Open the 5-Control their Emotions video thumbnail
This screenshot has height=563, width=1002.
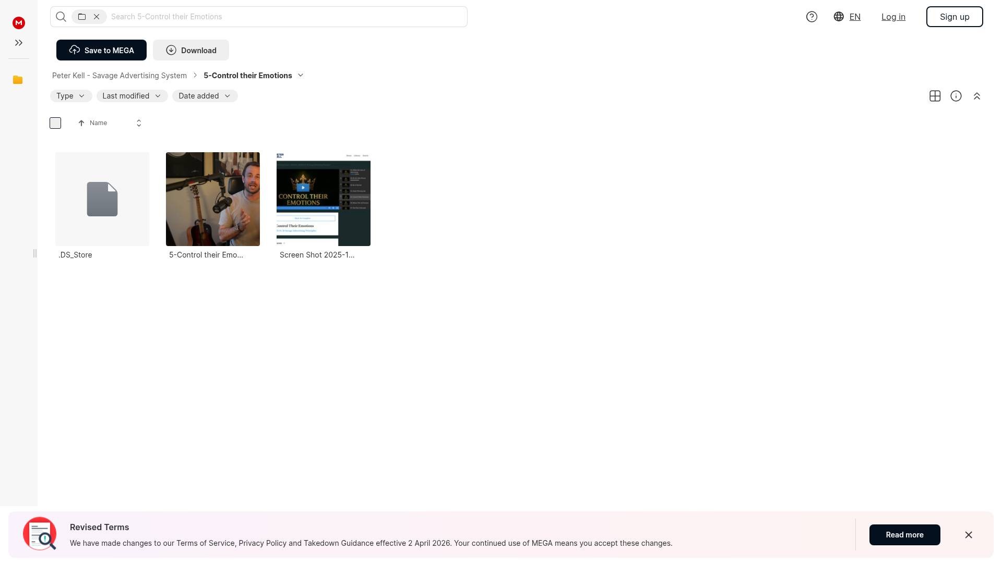click(x=212, y=199)
